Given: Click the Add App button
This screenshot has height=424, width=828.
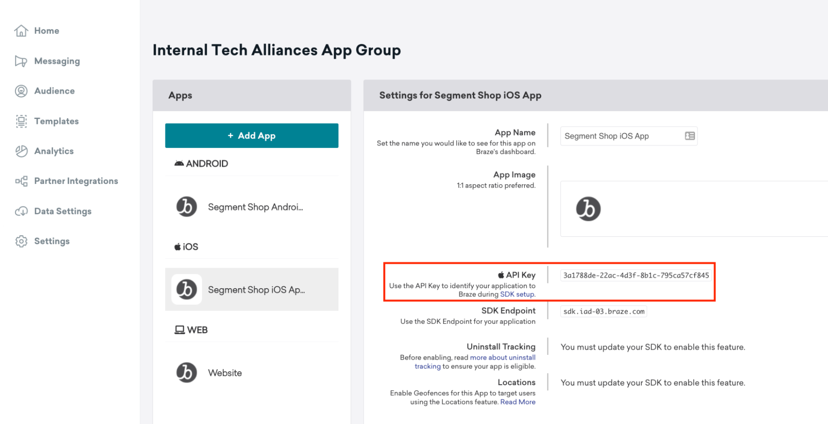Looking at the screenshot, I should (251, 135).
